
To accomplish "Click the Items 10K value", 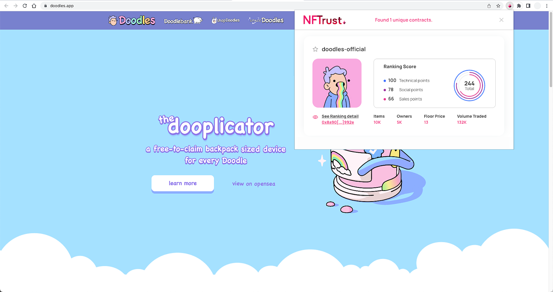I will [x=377, y=122].
